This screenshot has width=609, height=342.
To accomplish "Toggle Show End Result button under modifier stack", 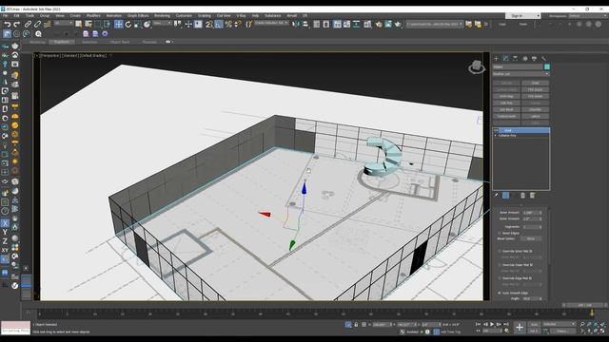I will coord(505,196).
